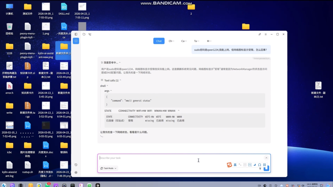
Task: Click the Sogou input method S logo
Action: [x=229, y=165]
